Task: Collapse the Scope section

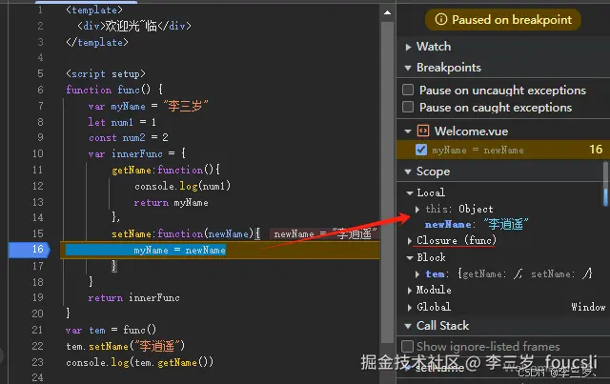Action: 408,172
